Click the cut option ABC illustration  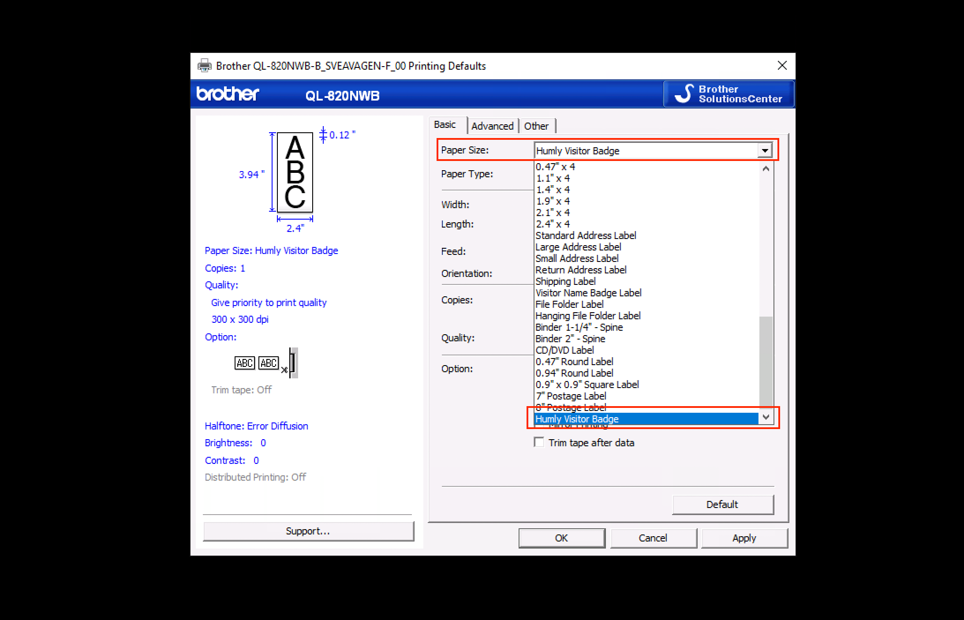pyautogui.click(x=266, y=363)
